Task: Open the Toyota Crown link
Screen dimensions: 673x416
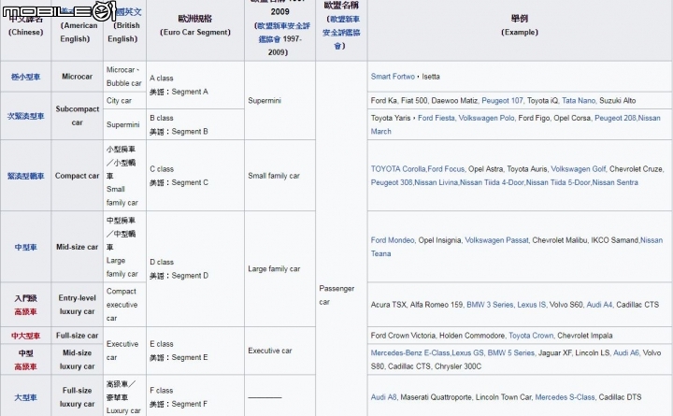Action: 531,336
